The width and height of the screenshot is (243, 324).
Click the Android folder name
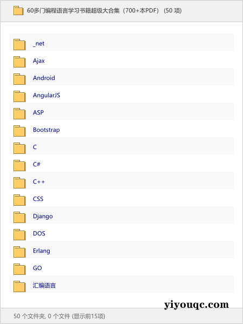[x=44, y=78]
